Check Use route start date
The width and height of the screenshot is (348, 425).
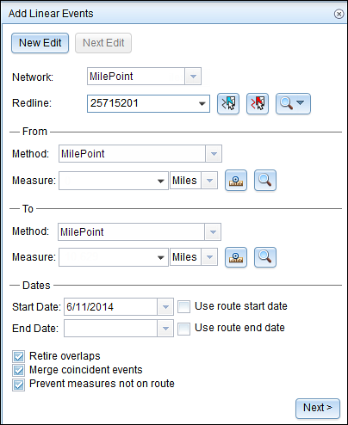click(183, 306)
